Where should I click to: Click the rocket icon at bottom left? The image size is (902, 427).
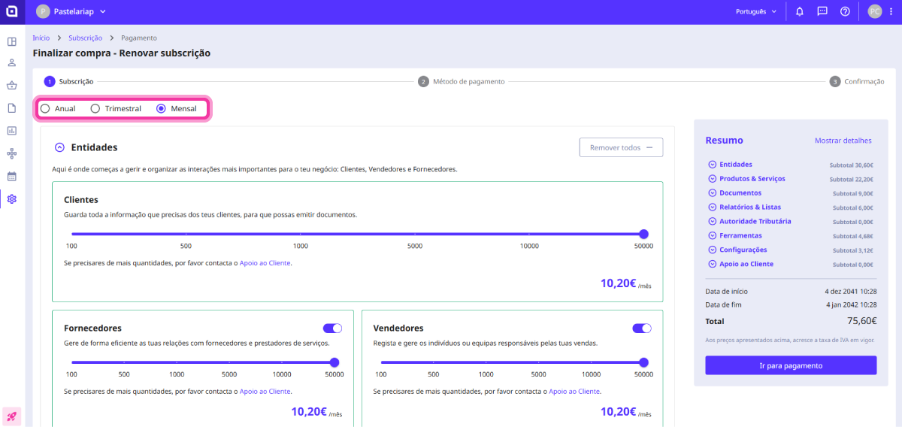[12, 416]
